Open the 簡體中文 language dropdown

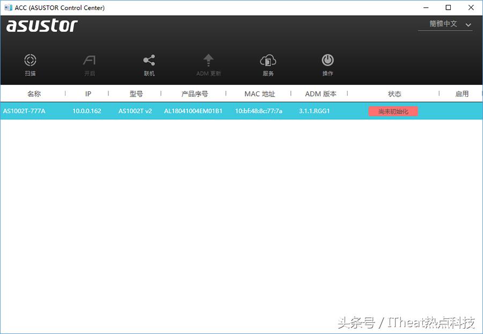point(445,24)
